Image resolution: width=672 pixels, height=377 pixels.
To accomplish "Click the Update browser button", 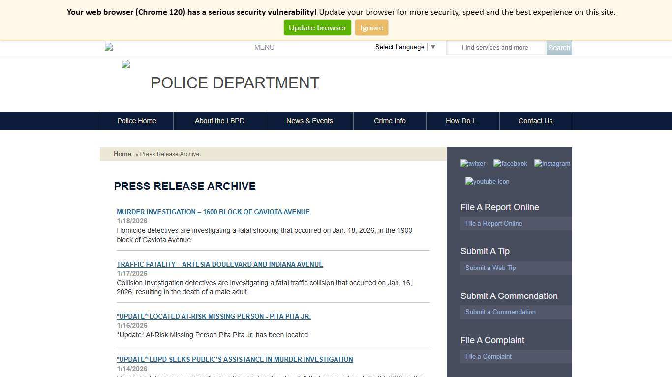I will [317, 27].
